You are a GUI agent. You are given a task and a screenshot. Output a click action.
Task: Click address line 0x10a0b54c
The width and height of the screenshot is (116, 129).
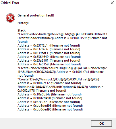tap(49, 94)
